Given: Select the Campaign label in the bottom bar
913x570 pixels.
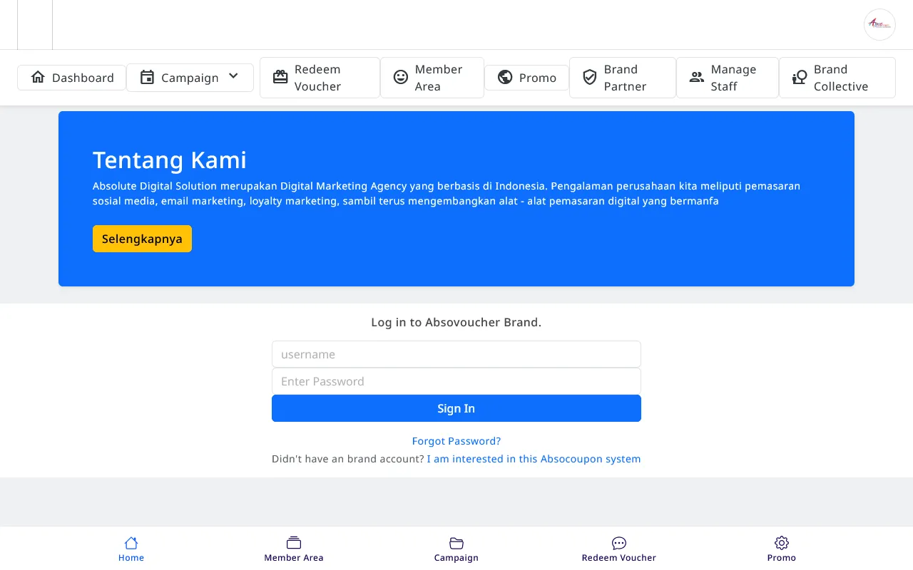Looking at the screenshot, I should [x=456, y=558].
